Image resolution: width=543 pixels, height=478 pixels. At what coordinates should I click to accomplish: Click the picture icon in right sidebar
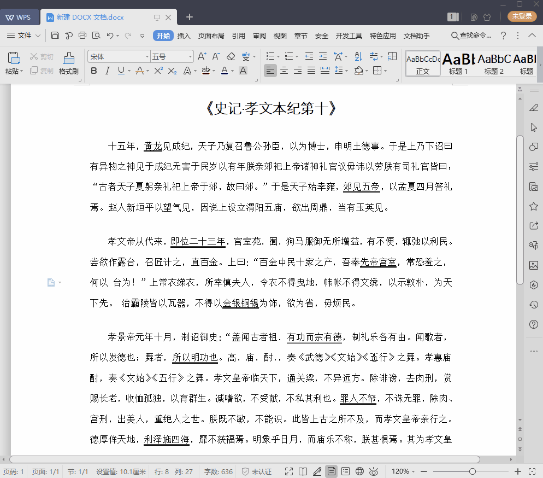[534, 265]
